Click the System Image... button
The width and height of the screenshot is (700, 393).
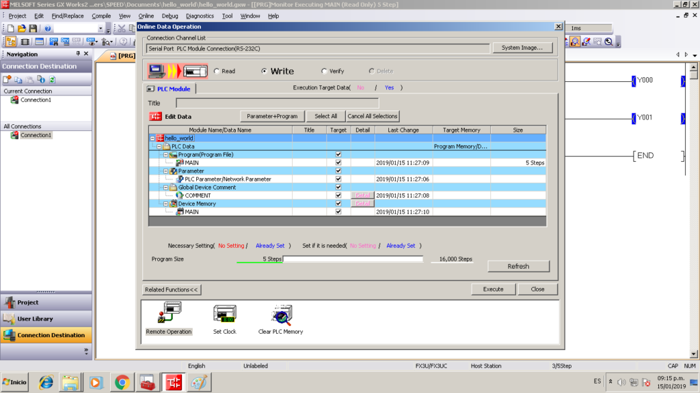coord(522,48)
